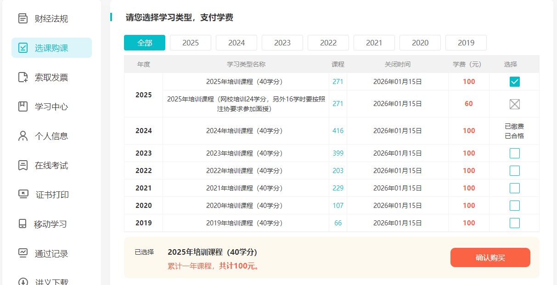Click the 移动学习 mobile device icon
Viewport: 557px width, 285px height.
coord(23,224)
